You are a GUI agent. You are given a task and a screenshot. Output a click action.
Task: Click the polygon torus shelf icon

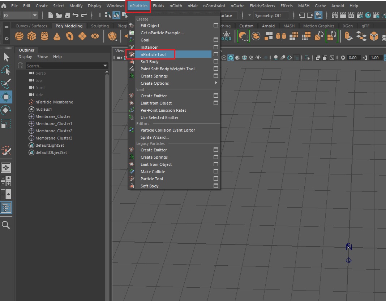pyautogui.click(x=70, y=36)
